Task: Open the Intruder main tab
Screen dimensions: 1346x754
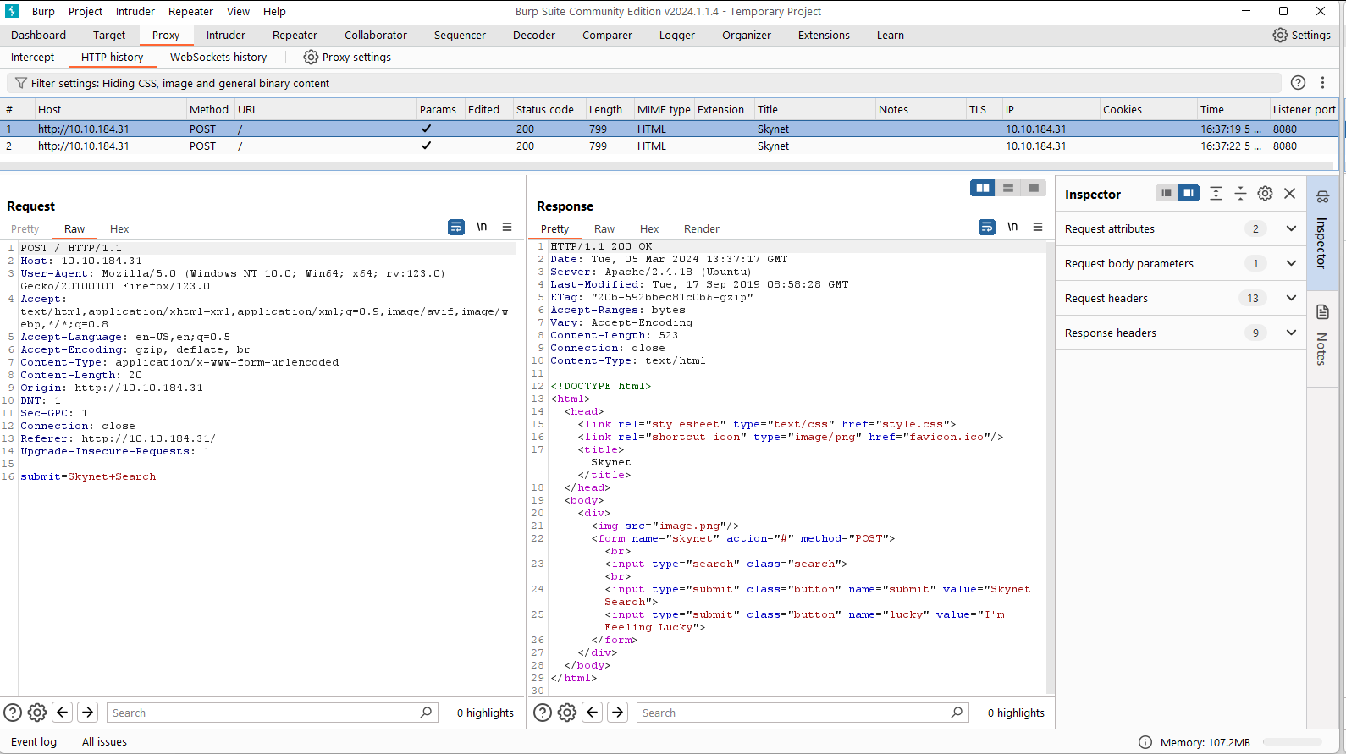Action: click(226, 35)
